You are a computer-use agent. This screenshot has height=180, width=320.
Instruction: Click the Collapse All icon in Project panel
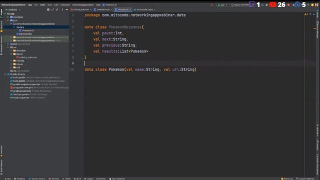[57, 9]
